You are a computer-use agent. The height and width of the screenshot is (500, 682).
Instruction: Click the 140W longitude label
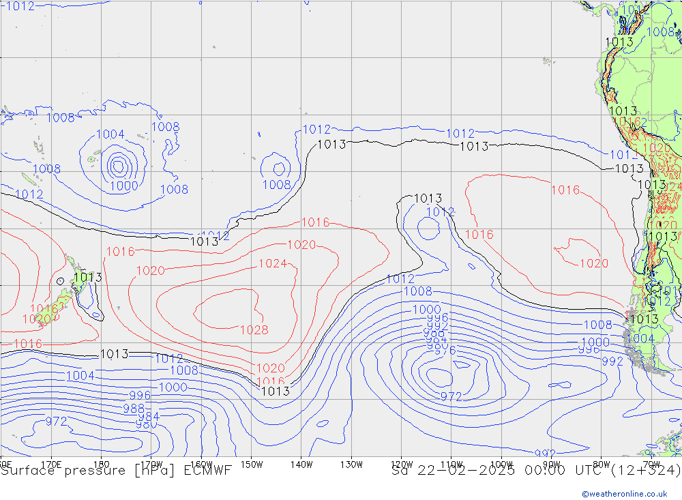(301, 464)
